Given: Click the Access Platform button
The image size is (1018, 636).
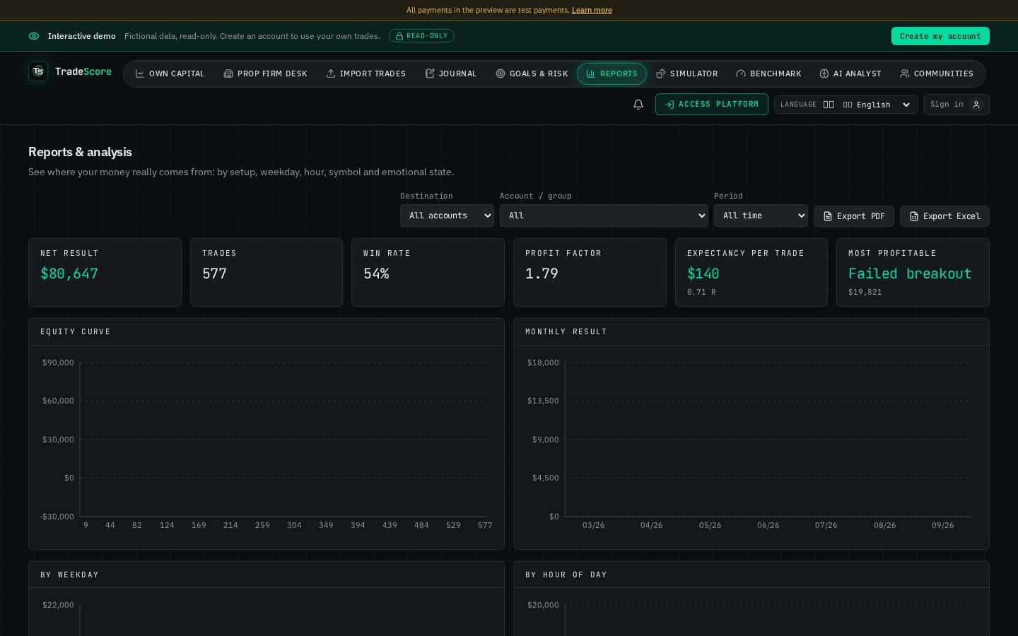Looking at the screenshot, I should pyautogui.click(x=712, y=105).
